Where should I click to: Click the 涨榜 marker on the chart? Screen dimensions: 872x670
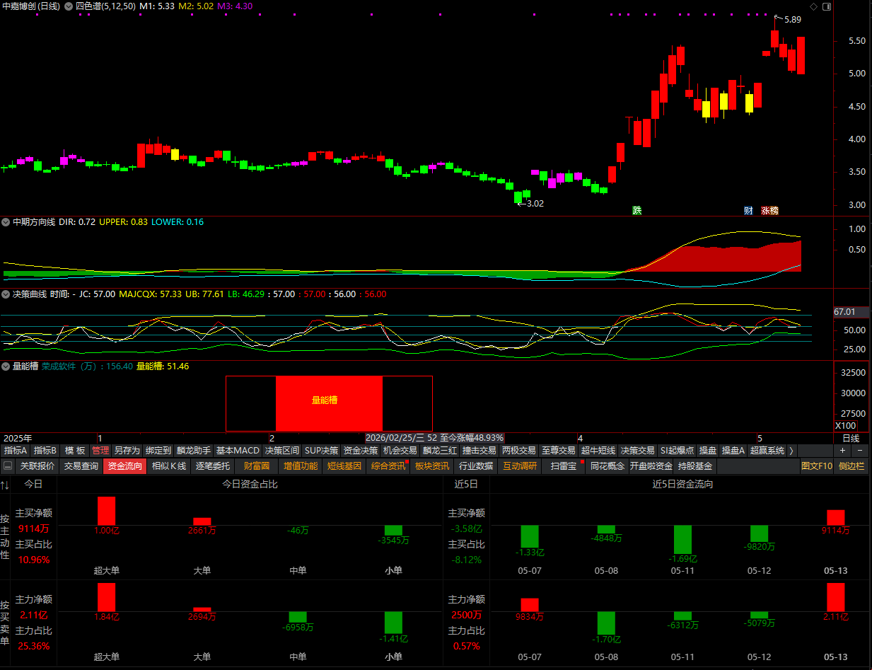pyautogui.click(x=769, y=210)
